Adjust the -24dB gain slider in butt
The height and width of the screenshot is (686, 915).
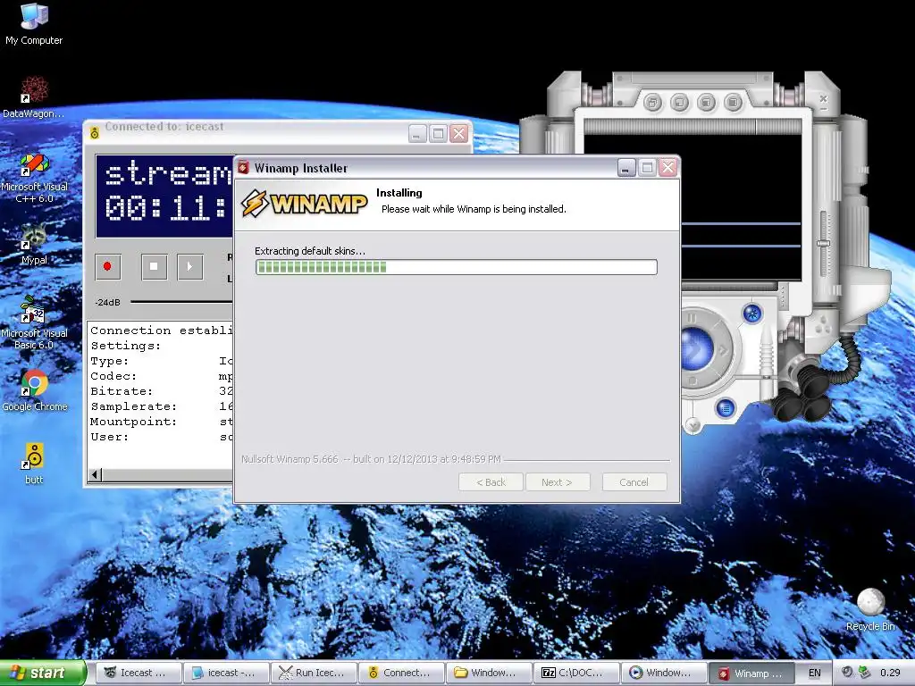180,302
